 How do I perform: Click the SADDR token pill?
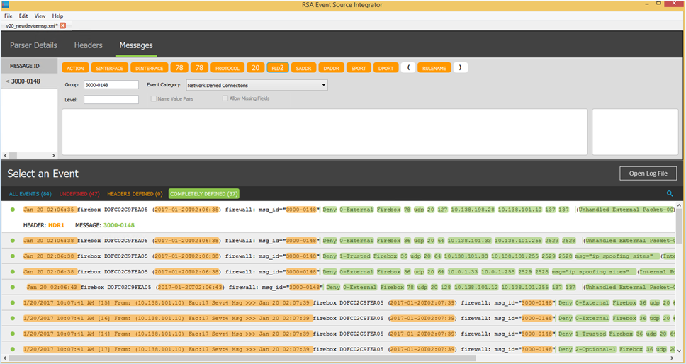(303, 68)
